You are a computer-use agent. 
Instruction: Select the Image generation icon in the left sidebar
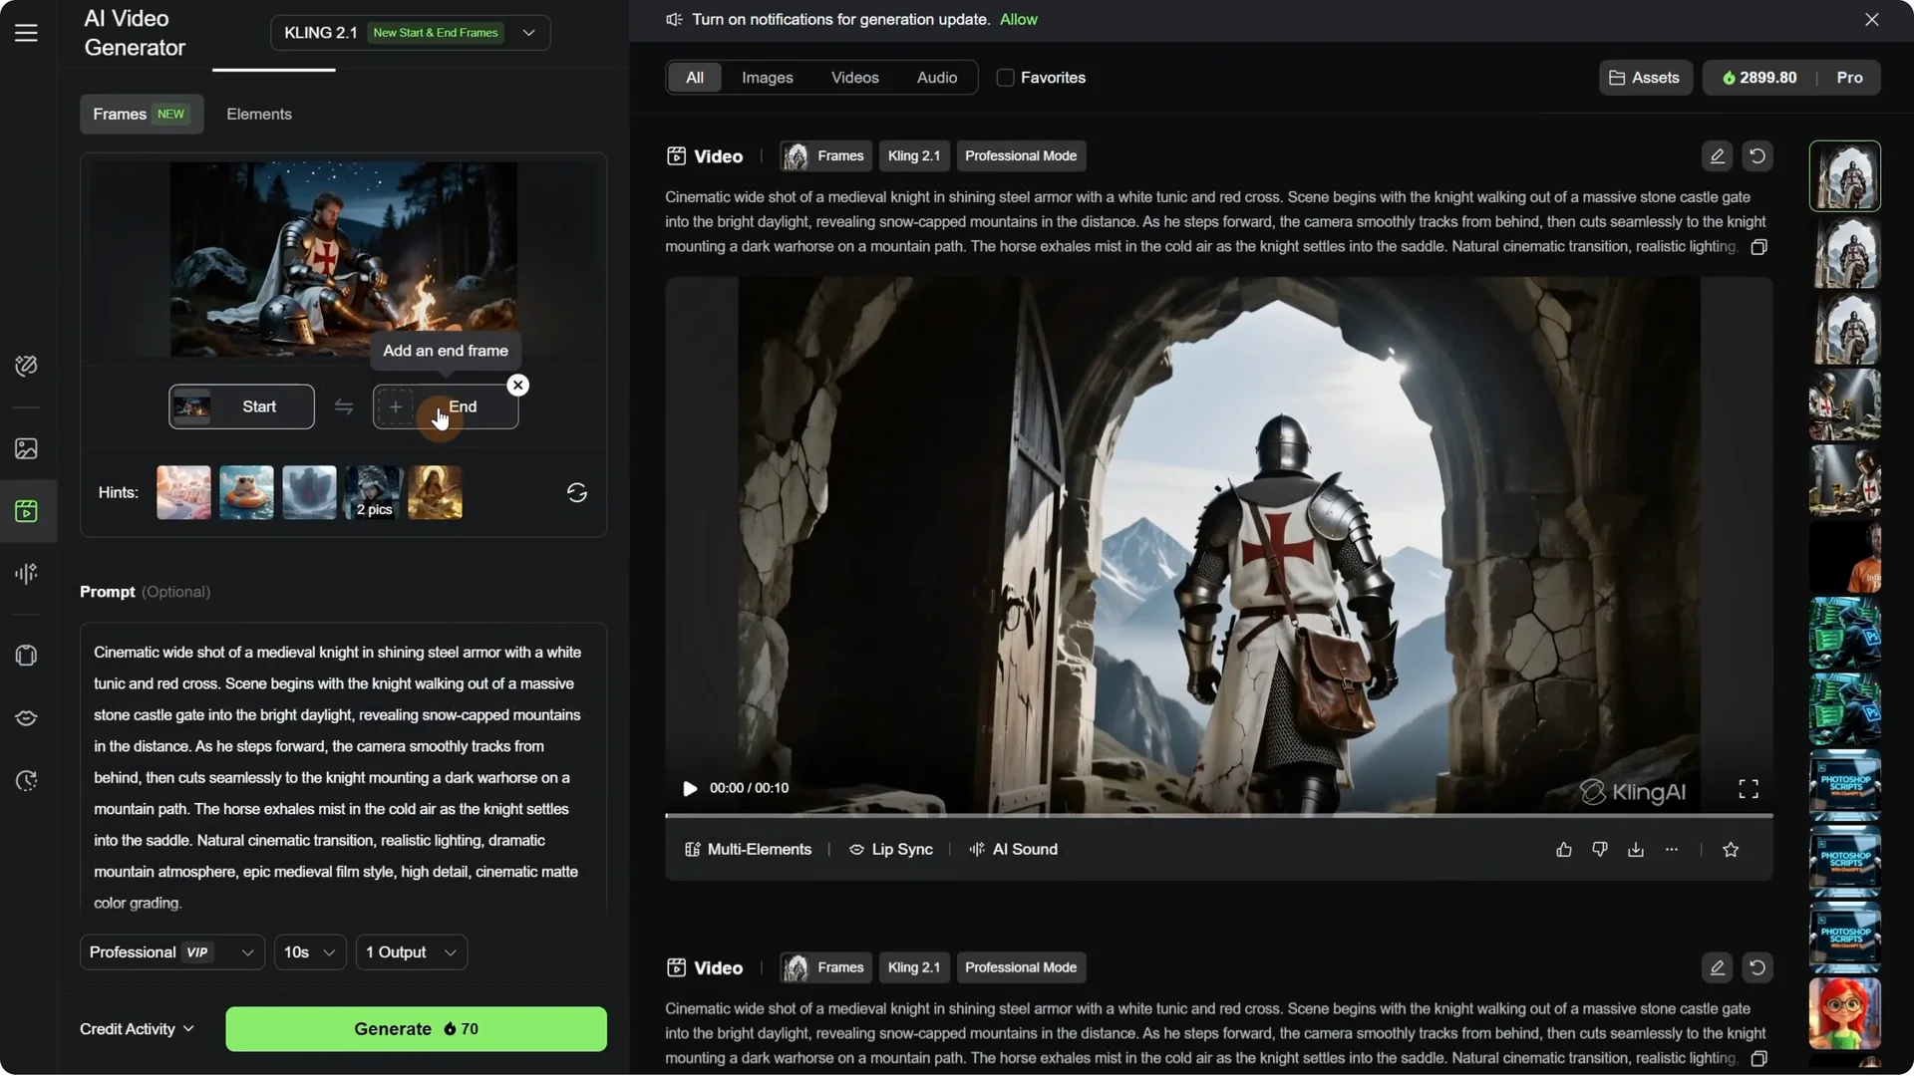click(x=26, y=448)
